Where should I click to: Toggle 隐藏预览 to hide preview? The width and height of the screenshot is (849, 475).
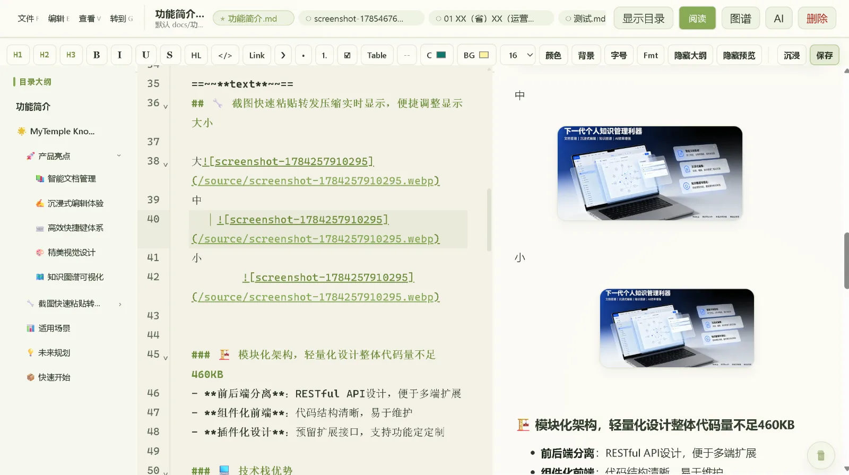[x=739, y=55]
